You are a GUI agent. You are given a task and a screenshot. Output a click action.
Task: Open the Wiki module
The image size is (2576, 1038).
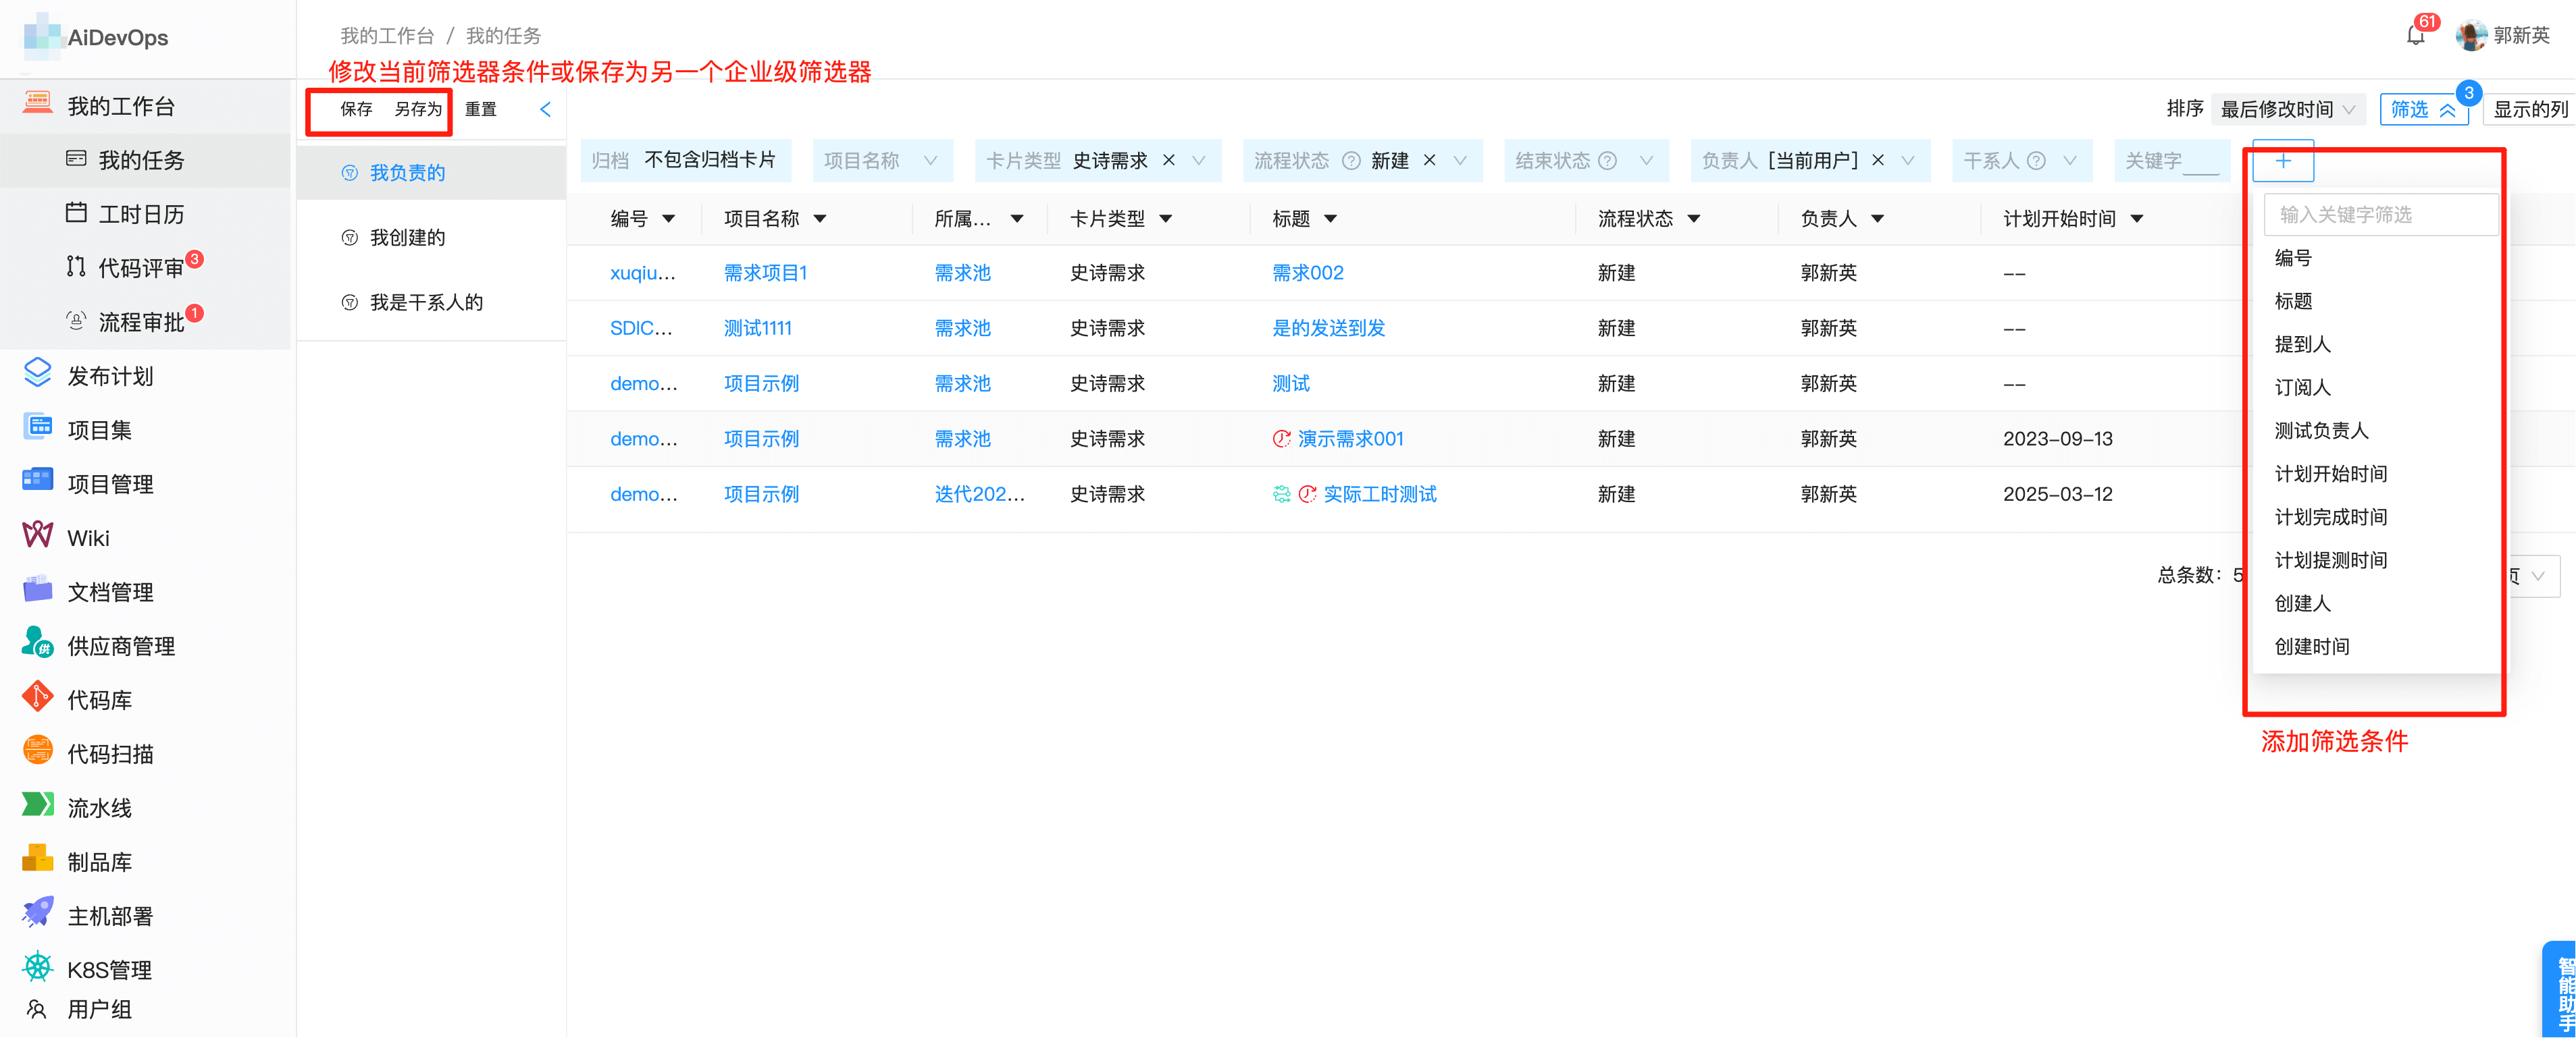tap(88, 537)
